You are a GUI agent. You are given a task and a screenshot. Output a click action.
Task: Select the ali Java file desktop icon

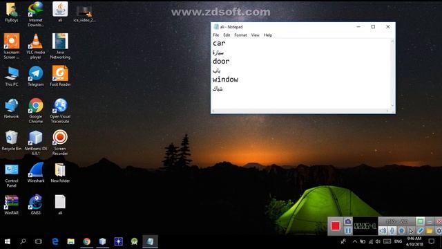coord(60,12)
